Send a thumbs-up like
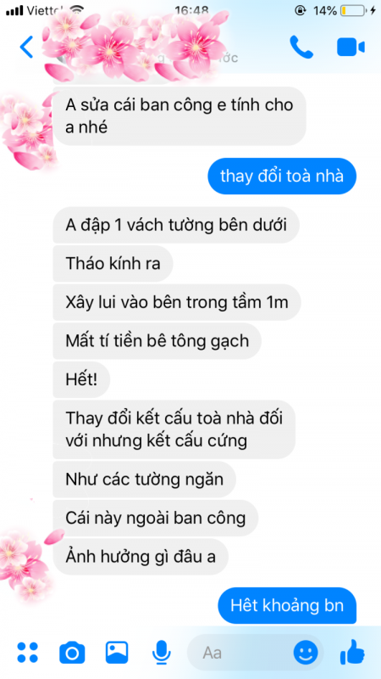This screenshot has width=381, height=679. [352, 652]
